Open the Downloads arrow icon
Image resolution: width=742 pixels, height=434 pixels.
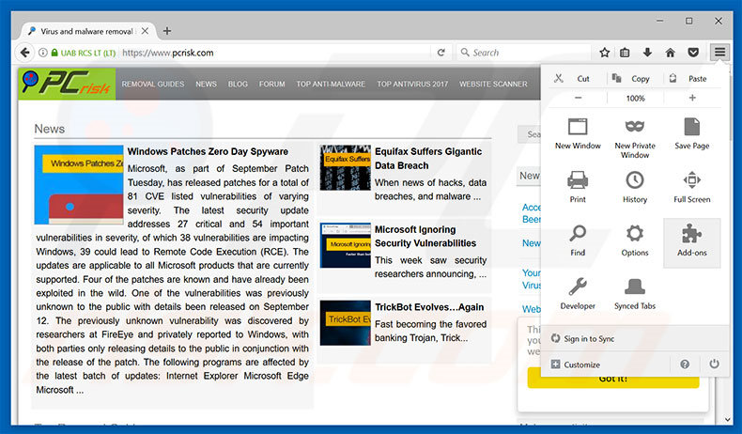pyautogui.click(x=647, y=53)
